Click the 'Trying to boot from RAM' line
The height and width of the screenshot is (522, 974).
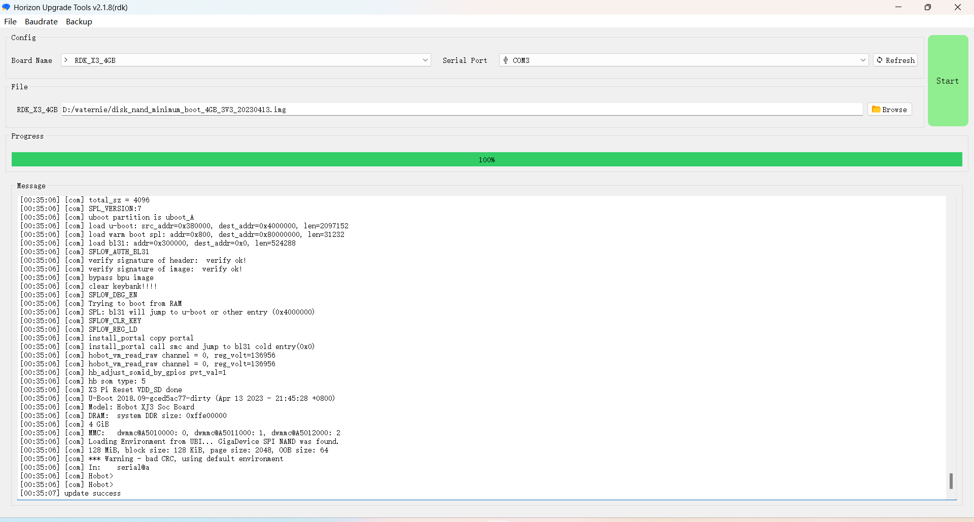point(101,303)
